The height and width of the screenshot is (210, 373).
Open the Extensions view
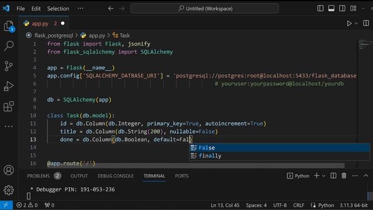coord(9,106)
